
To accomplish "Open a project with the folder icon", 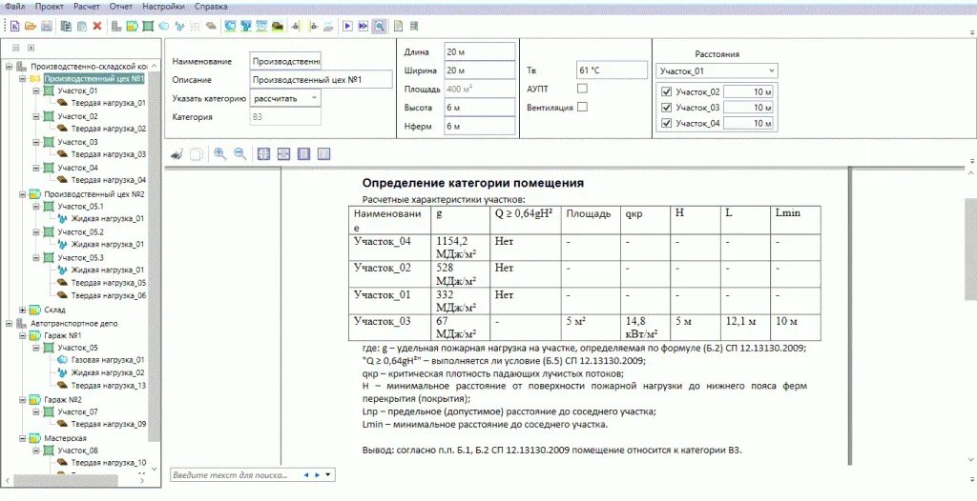I will click(x=31, y=26).
